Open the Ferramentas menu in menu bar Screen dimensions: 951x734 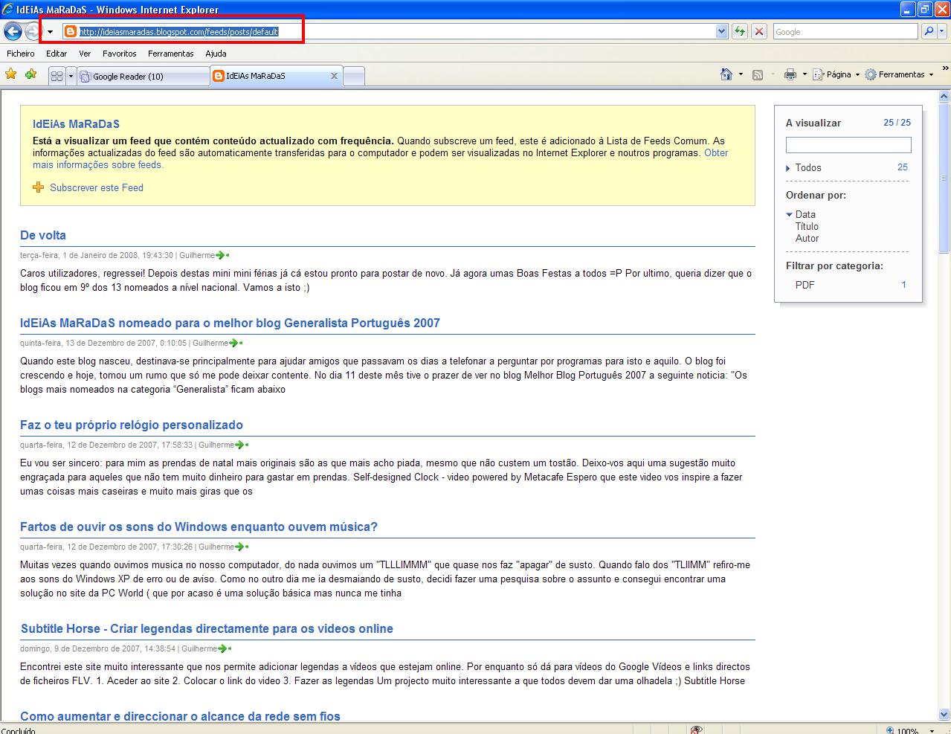pyautogui.click(x=170, y=54)
